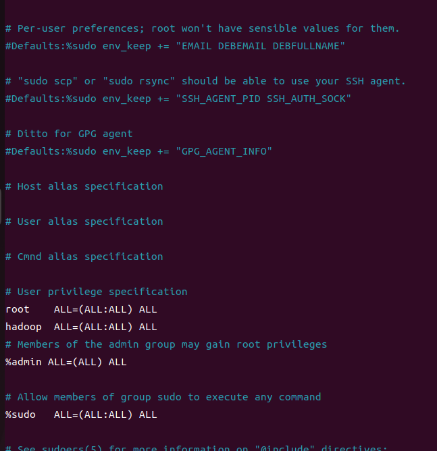Viewport: 437px width, 451px height.
Task: Click the word 'ALL' ending the hadoop line
Action: click(148, 327)
